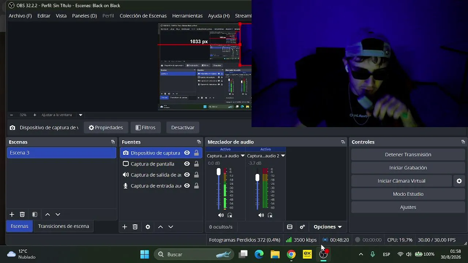Hide the Captura de salida de audio source
The image size is (468, 263).
187,175
